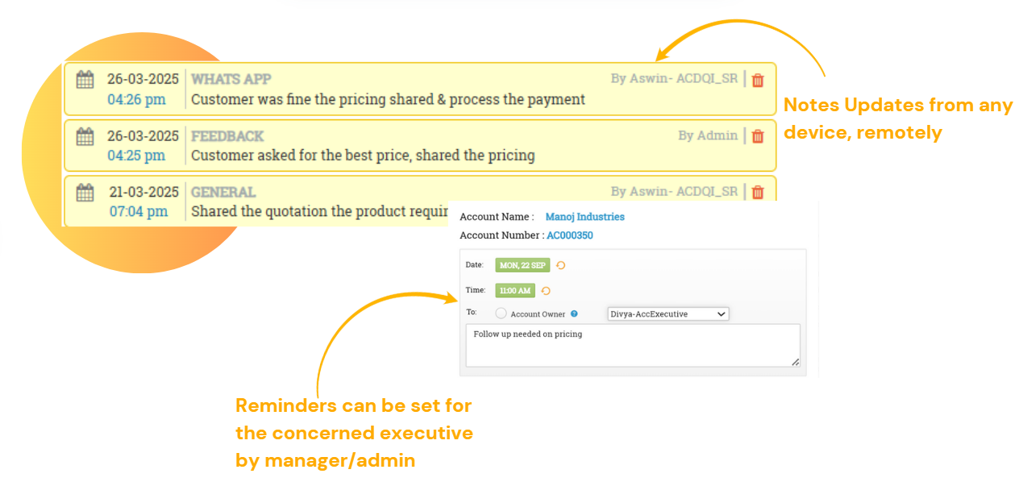The image size is (1015, 482).
Task: Click the text area resize handle
Action: click(x=795, y=362)
